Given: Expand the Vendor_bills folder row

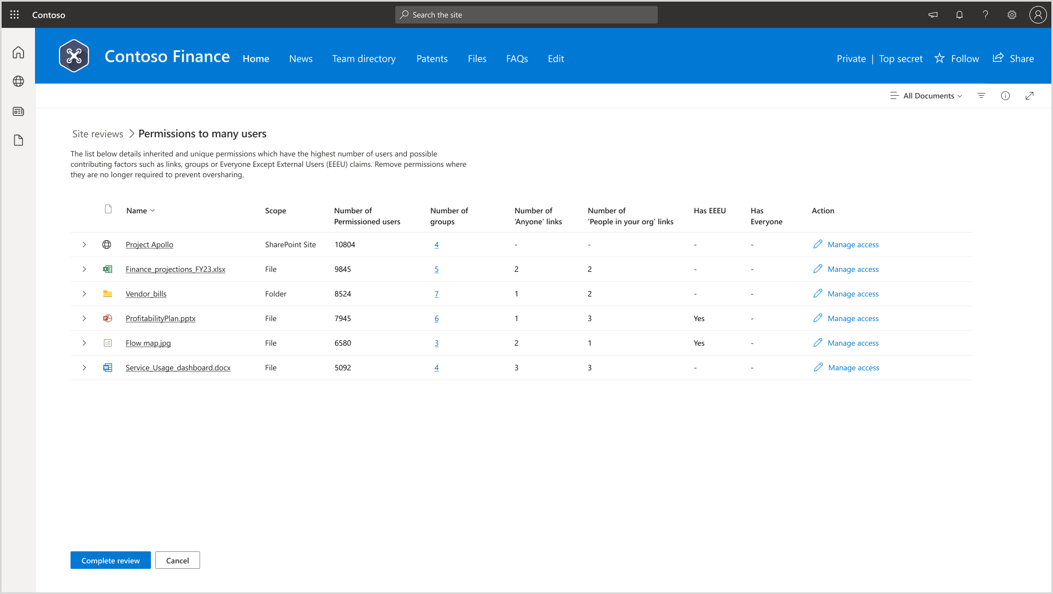Looking at the screenshot, I should pos(84,294).
